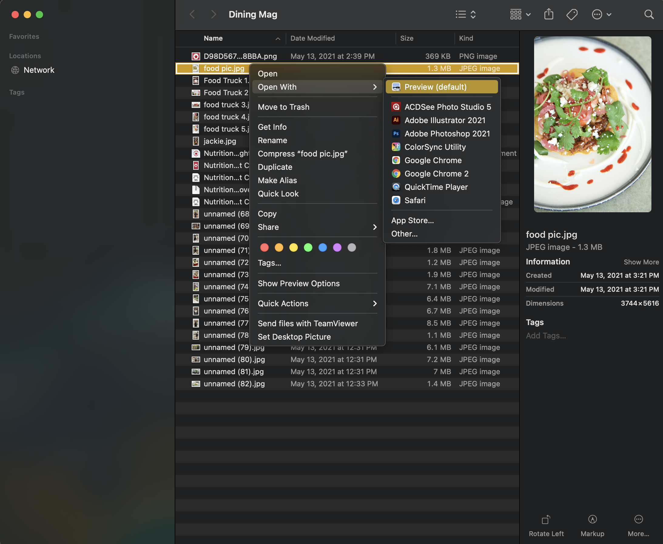Click the Edit Tags toolbar icon
This screenshot has width=663, height=544.
click(572, 15)
